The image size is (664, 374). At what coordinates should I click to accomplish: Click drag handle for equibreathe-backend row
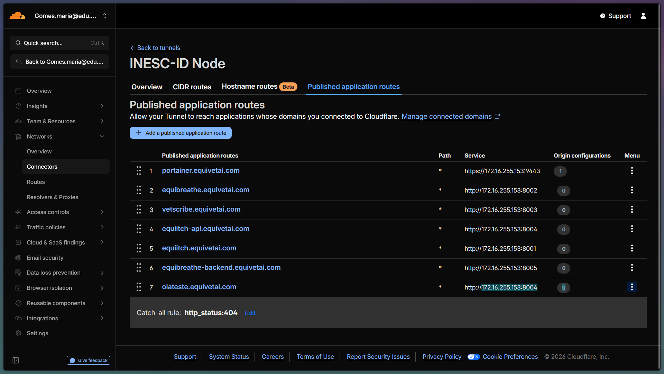[x=139, y=268]
